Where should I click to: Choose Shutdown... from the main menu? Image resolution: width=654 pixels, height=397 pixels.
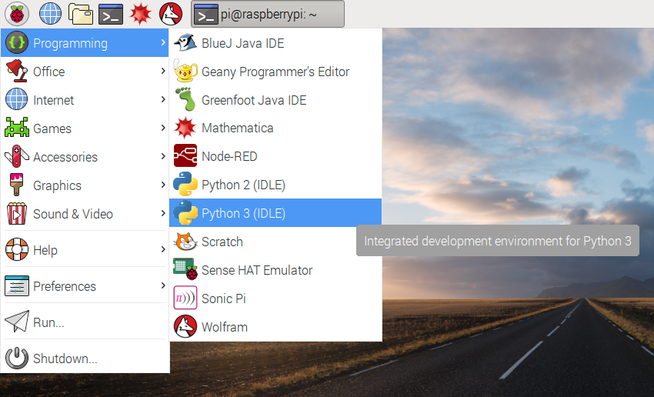coord(85,359)
